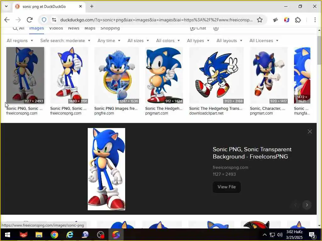The height and width of the screenshot is (241, 322).
Task: Select the 912 × 1424 Sonic thumbnail
Action: tap(164, 75)
